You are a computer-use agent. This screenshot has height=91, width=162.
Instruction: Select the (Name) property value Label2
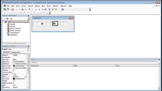click(20, 55)
